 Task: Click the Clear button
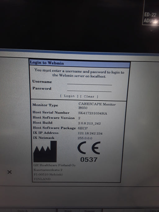[89, 97]
